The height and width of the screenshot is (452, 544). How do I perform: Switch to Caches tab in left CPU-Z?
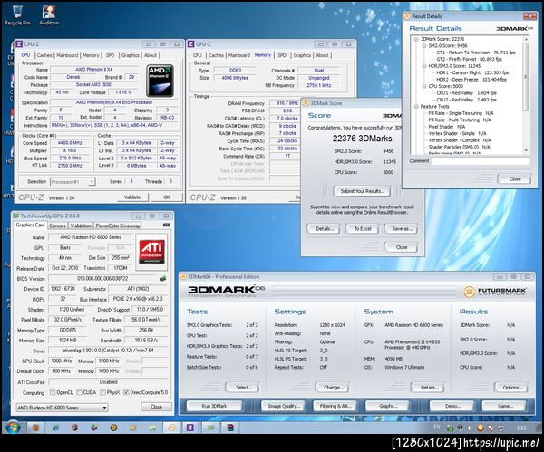point(44,55)
